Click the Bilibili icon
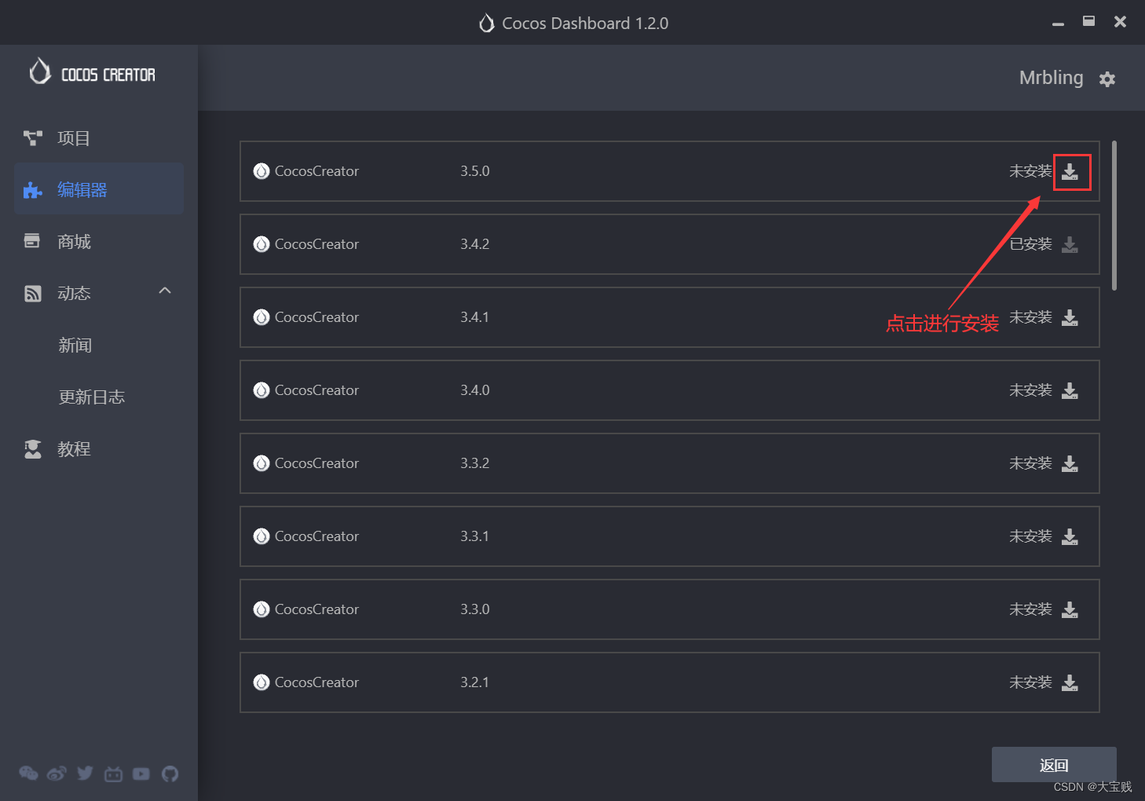This screenshot has width=1145, height=801. (113, 774)
